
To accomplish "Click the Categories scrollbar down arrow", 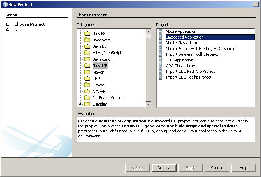I will pos(148,105).
